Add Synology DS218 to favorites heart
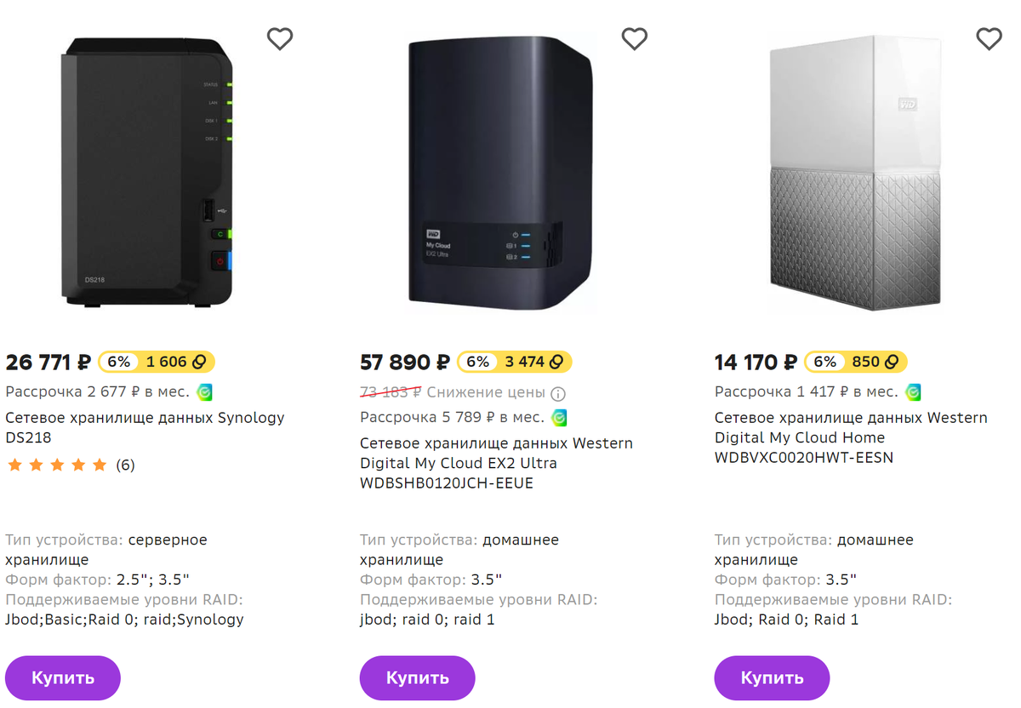Screen dimensions: 1021x708 pos(280,38)
